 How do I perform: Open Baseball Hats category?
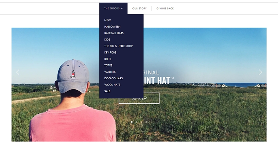click(114, 33)
